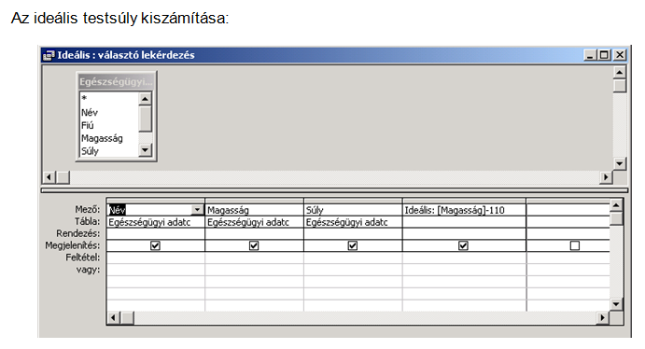The width and height of the screenshot is (645, 349).
Task: Click the upper pane vertical scrollbar thumb
Action: [x=620, y=86]
